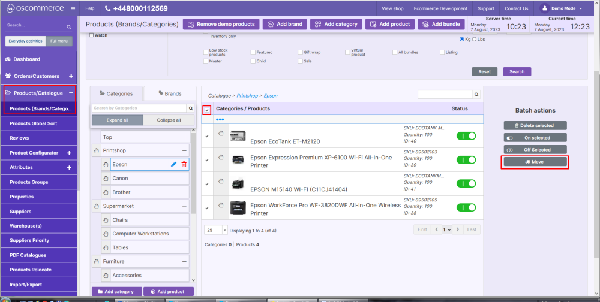Screen dimensions: 600x302
Task: Click the Move batch action button
Action: (x=534, y=162)
